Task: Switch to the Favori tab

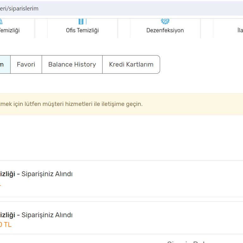Action: click(26, 65)
